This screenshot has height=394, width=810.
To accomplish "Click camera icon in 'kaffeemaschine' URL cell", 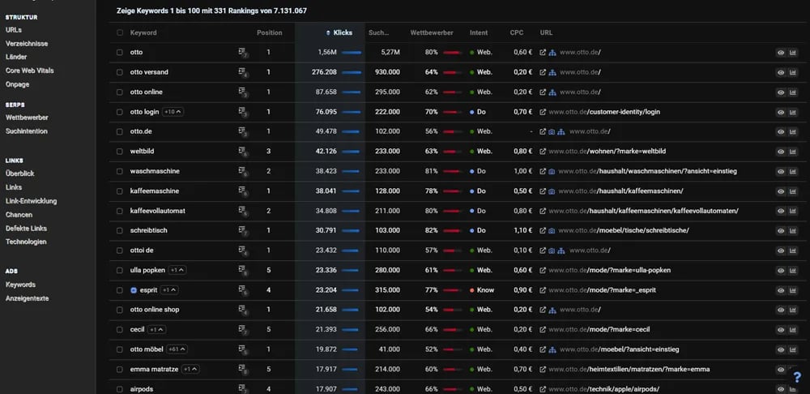I will pyautogui.click(x=552, y=191).
